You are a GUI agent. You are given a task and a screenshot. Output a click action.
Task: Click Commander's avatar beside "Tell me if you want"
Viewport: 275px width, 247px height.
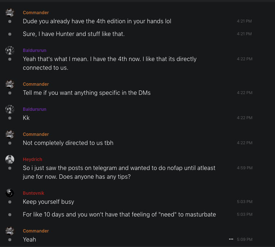pyautogui.click(x=10, y=84)
